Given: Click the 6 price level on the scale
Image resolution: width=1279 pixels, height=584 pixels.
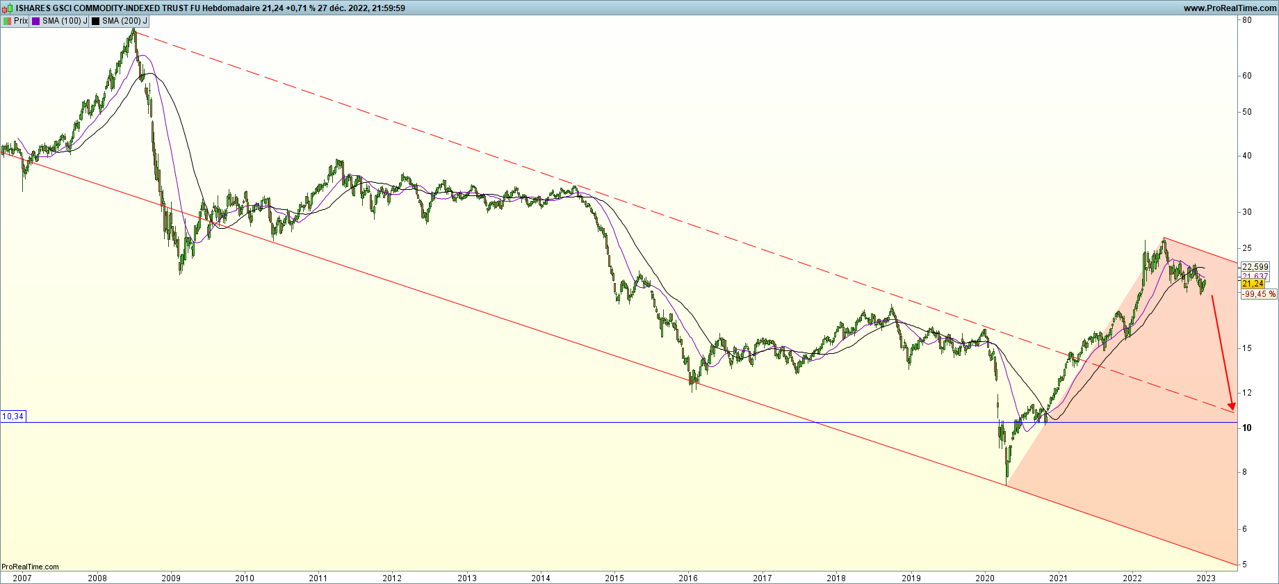Looking at the screenshot, I should (1245, 529).
